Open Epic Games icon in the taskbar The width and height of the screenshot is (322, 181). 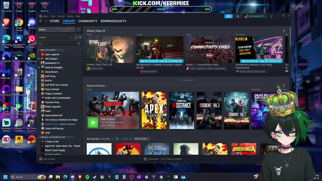(109, 177)
